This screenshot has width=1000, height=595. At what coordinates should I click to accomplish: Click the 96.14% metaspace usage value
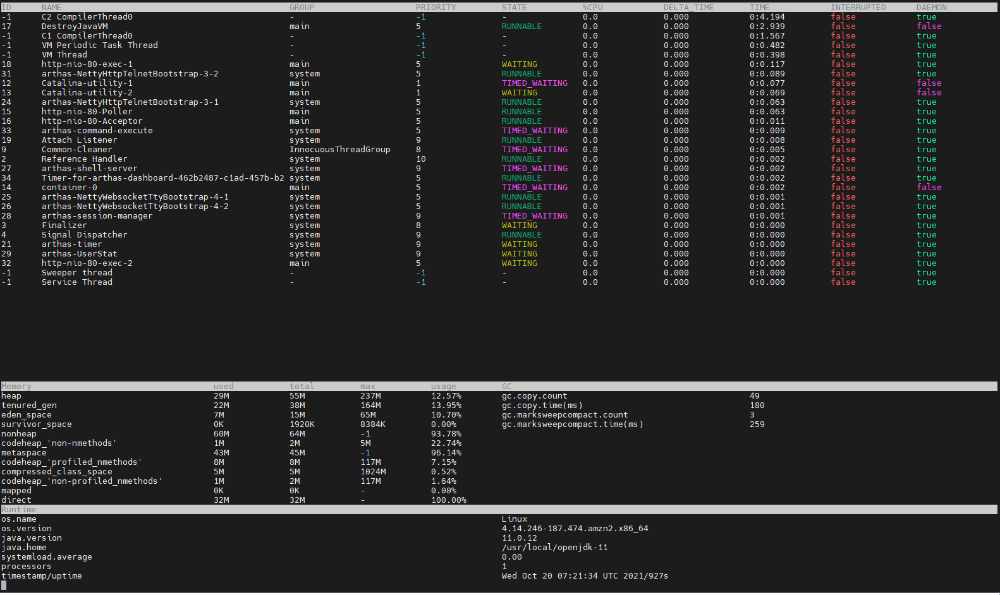[x=446, y=453]
